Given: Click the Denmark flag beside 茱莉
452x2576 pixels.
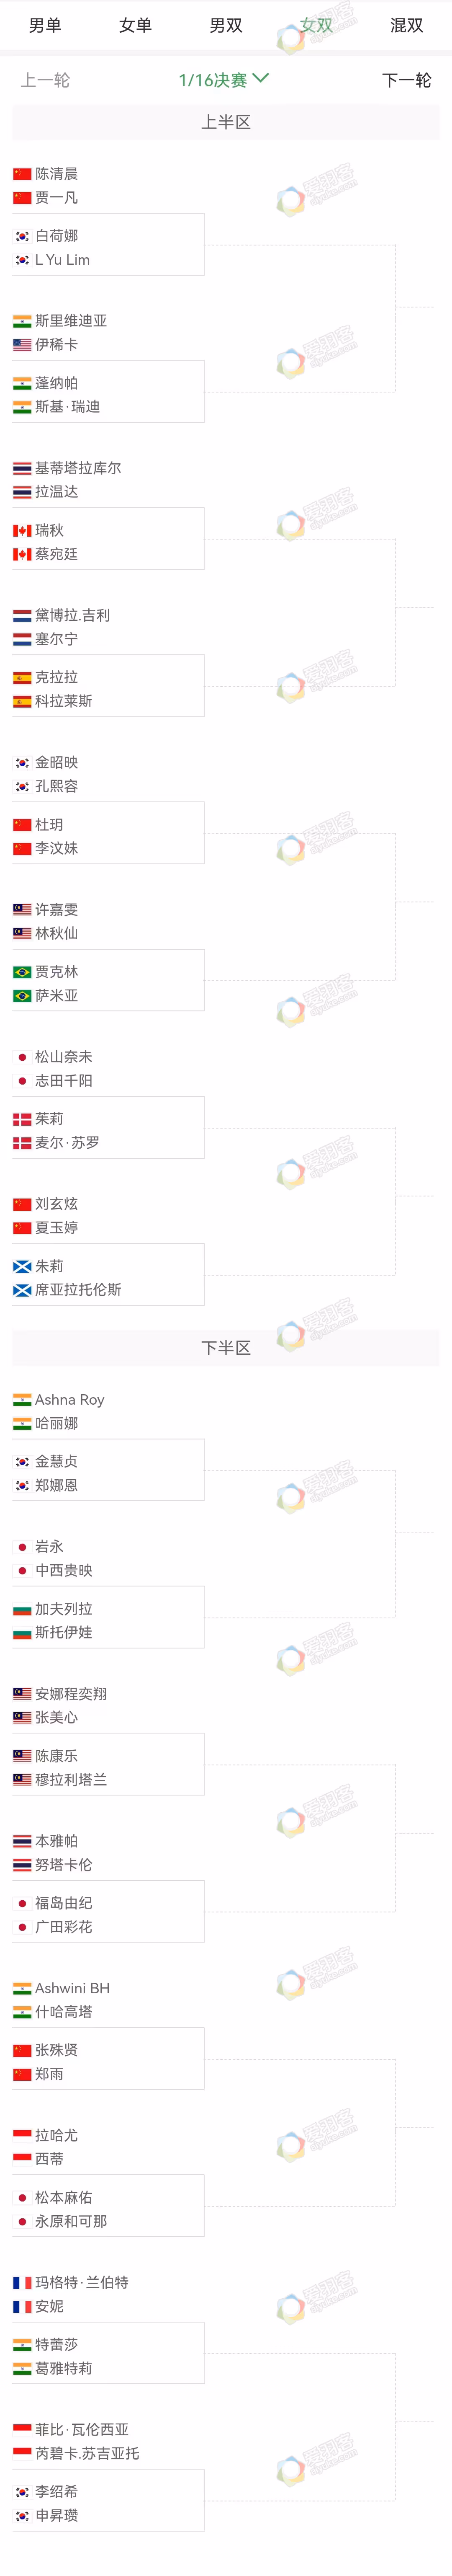Looking at the screenshot, I should coord(22,1119).
